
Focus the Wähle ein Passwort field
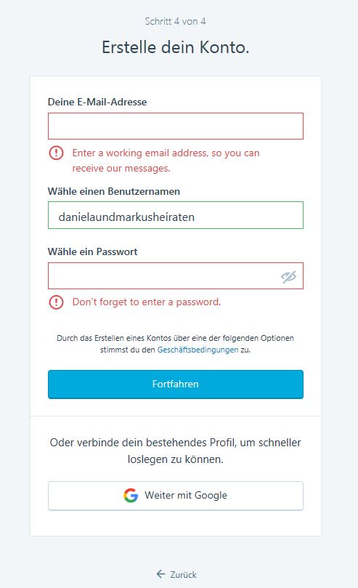pyautogui.click(x=176, y=275)
